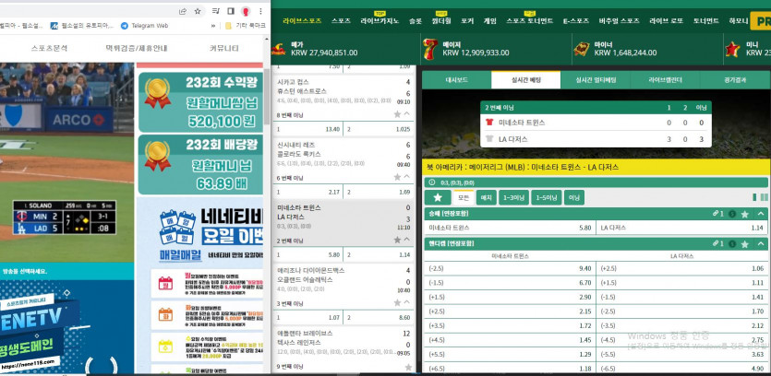Viewport: 771px width, 376px height.
Task: Click the 메가 jackpot icon
Action: coord(278,49)
